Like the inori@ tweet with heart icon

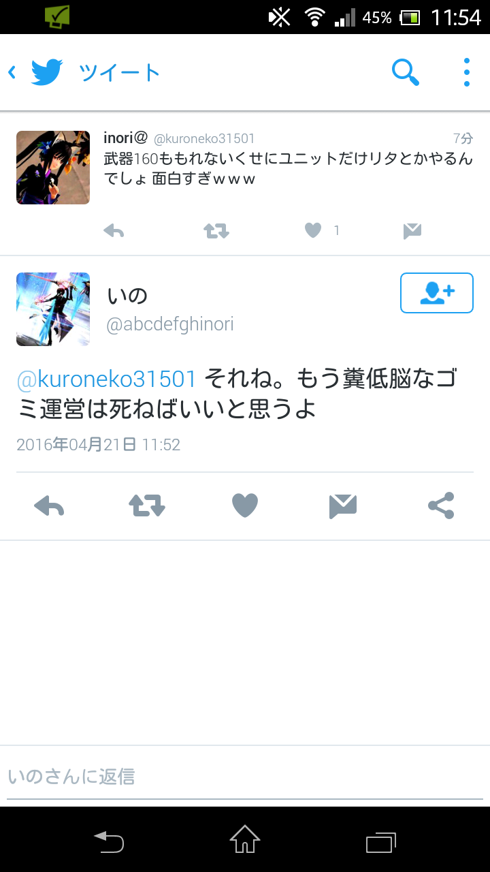coord(312,232)
